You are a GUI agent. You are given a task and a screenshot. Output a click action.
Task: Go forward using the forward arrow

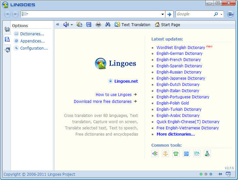coord(15,14)
